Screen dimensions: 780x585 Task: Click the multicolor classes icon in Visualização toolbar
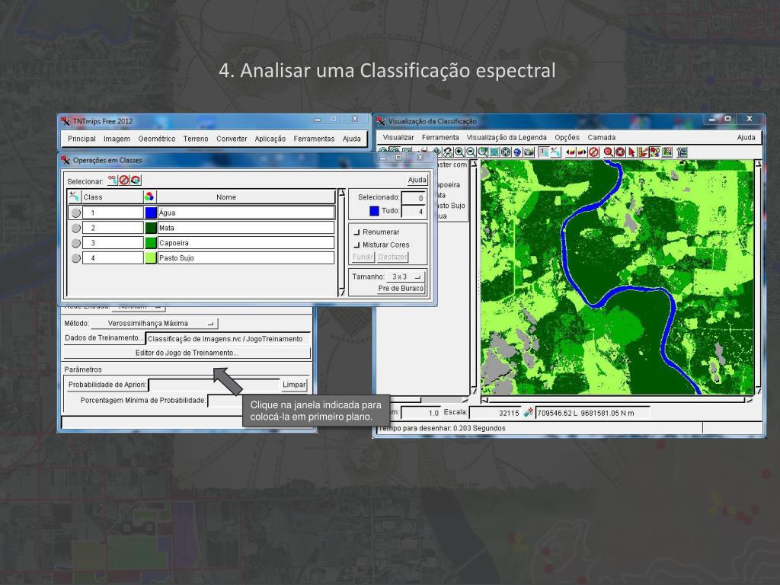pos(654,152)
